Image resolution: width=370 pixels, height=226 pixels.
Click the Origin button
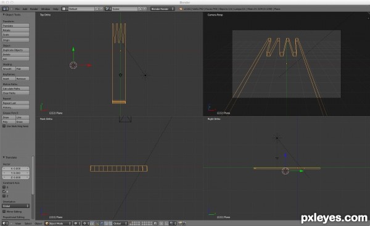[15, 40]
